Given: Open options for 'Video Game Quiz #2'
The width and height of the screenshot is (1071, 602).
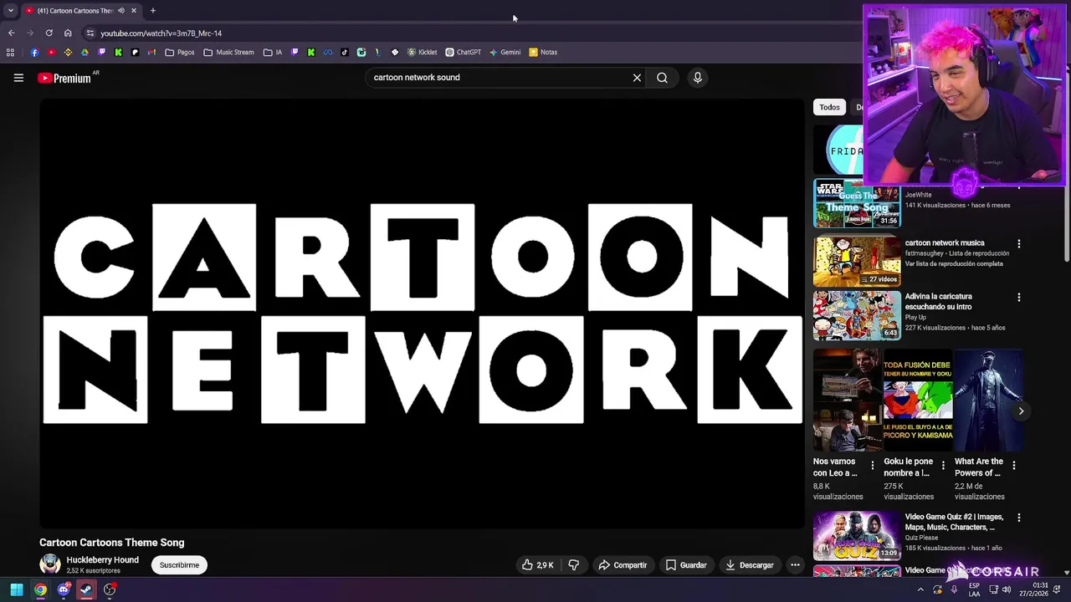Looking at the screenshot, I should coord(1018,518).
